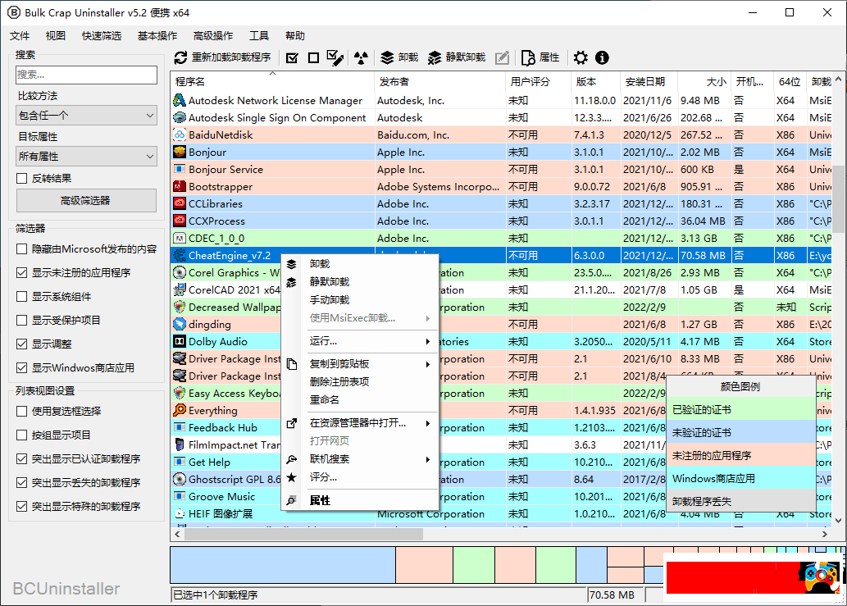The width and height of the screenshot is (847, 606).
Task: Click the horizontal scrollbar thumb under the list
Action: [303, 534]
